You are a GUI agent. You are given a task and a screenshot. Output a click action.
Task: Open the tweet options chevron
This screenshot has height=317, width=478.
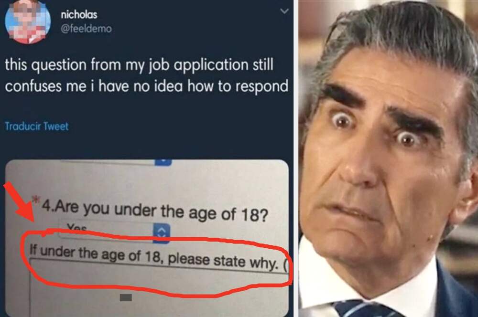[284, 11]
